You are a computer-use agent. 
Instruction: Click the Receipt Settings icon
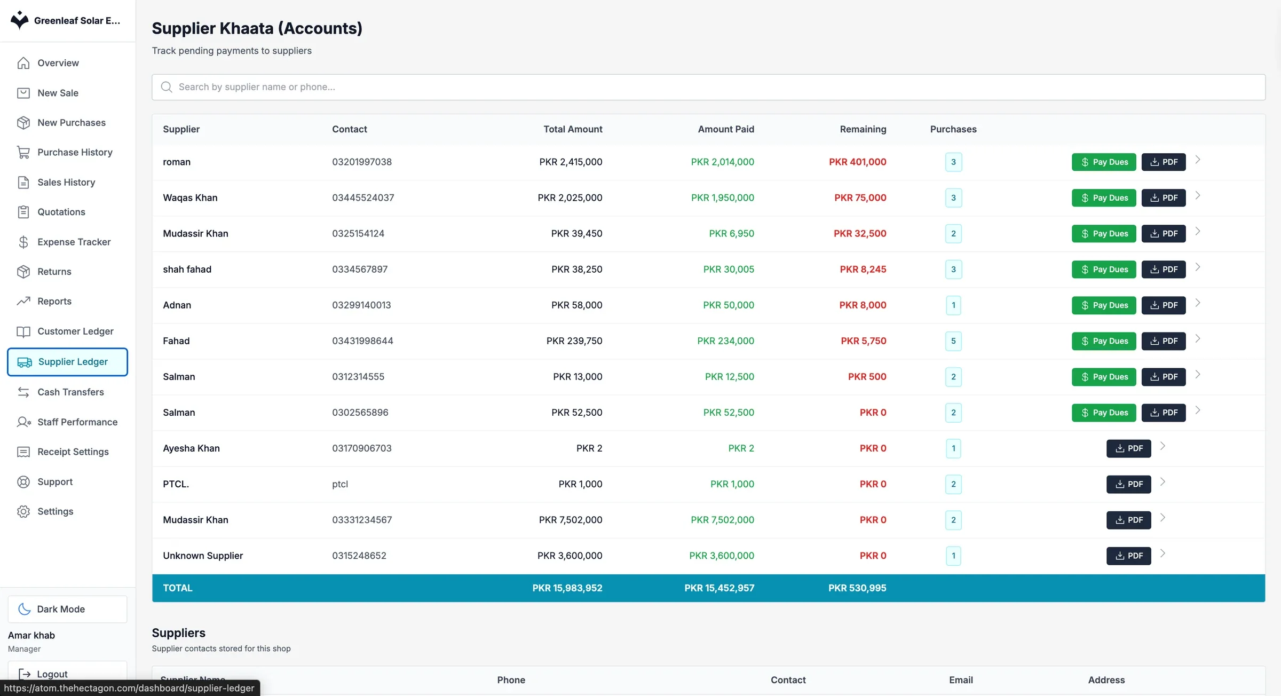[23, 452]
